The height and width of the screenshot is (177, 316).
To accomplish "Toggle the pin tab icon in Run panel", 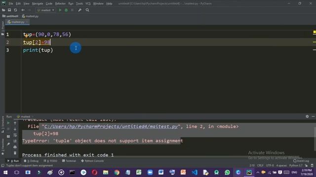I will point(8,144).
